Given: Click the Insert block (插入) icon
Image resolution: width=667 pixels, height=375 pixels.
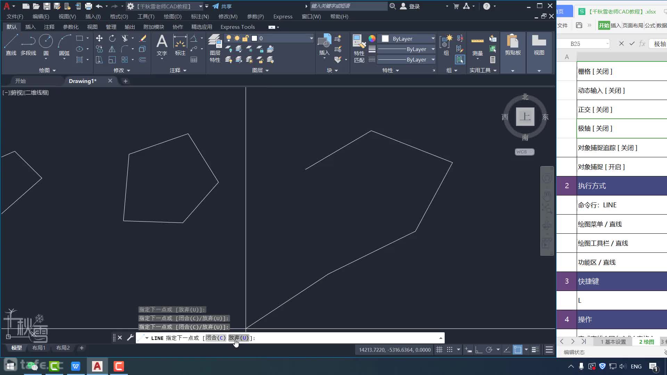Looking at the screenshot, I should tap(324, 45).
